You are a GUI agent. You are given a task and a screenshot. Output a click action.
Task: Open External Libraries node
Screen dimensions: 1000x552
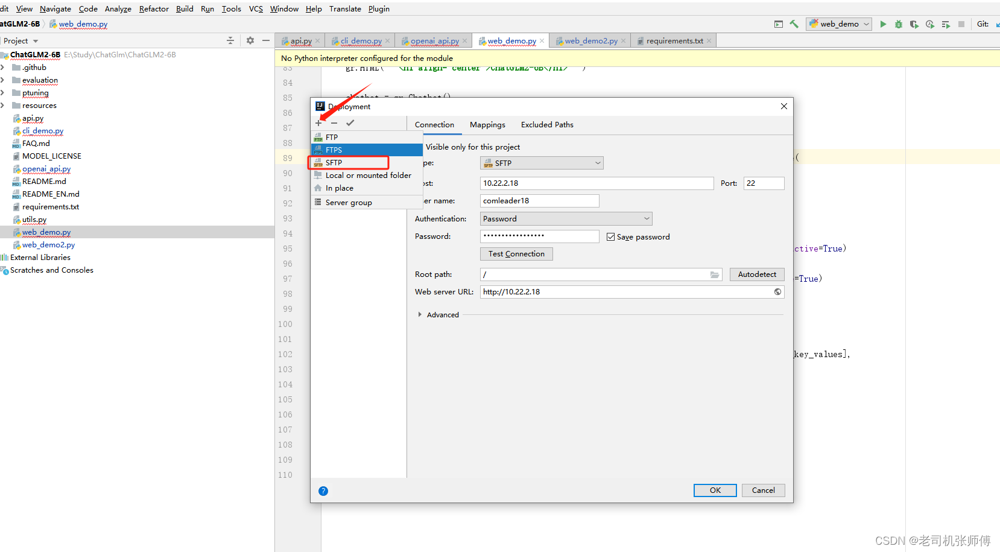click(40, 258)
